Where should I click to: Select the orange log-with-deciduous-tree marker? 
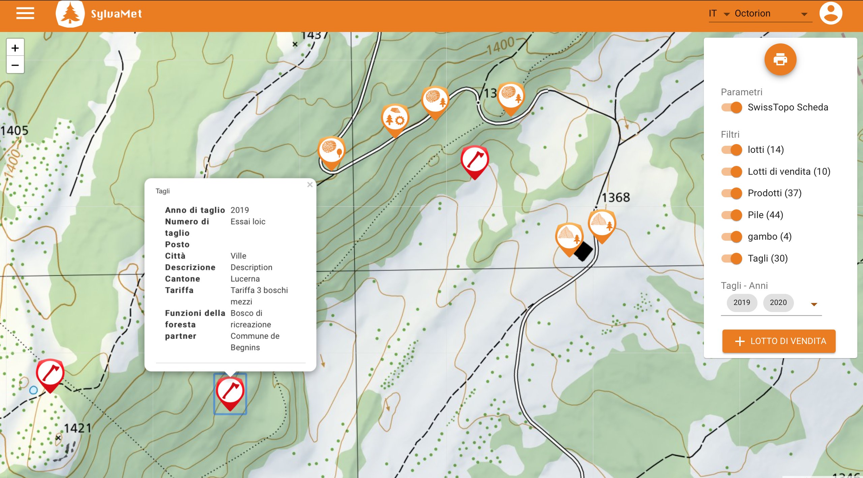click(332, 153)
